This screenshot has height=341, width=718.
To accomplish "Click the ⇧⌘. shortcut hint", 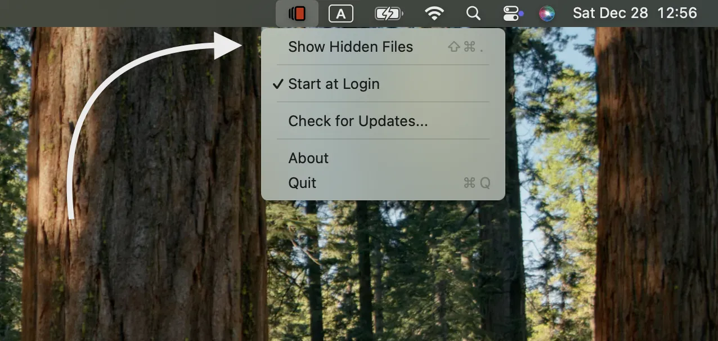I will (465, 47).
